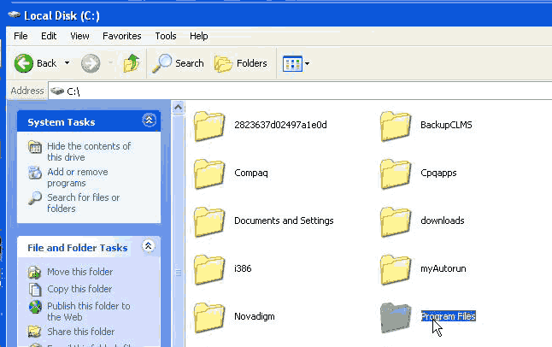Open the Tools menu
Image resolution: width=552 pixels, height=347 pixels.
(x=166, y=36)
